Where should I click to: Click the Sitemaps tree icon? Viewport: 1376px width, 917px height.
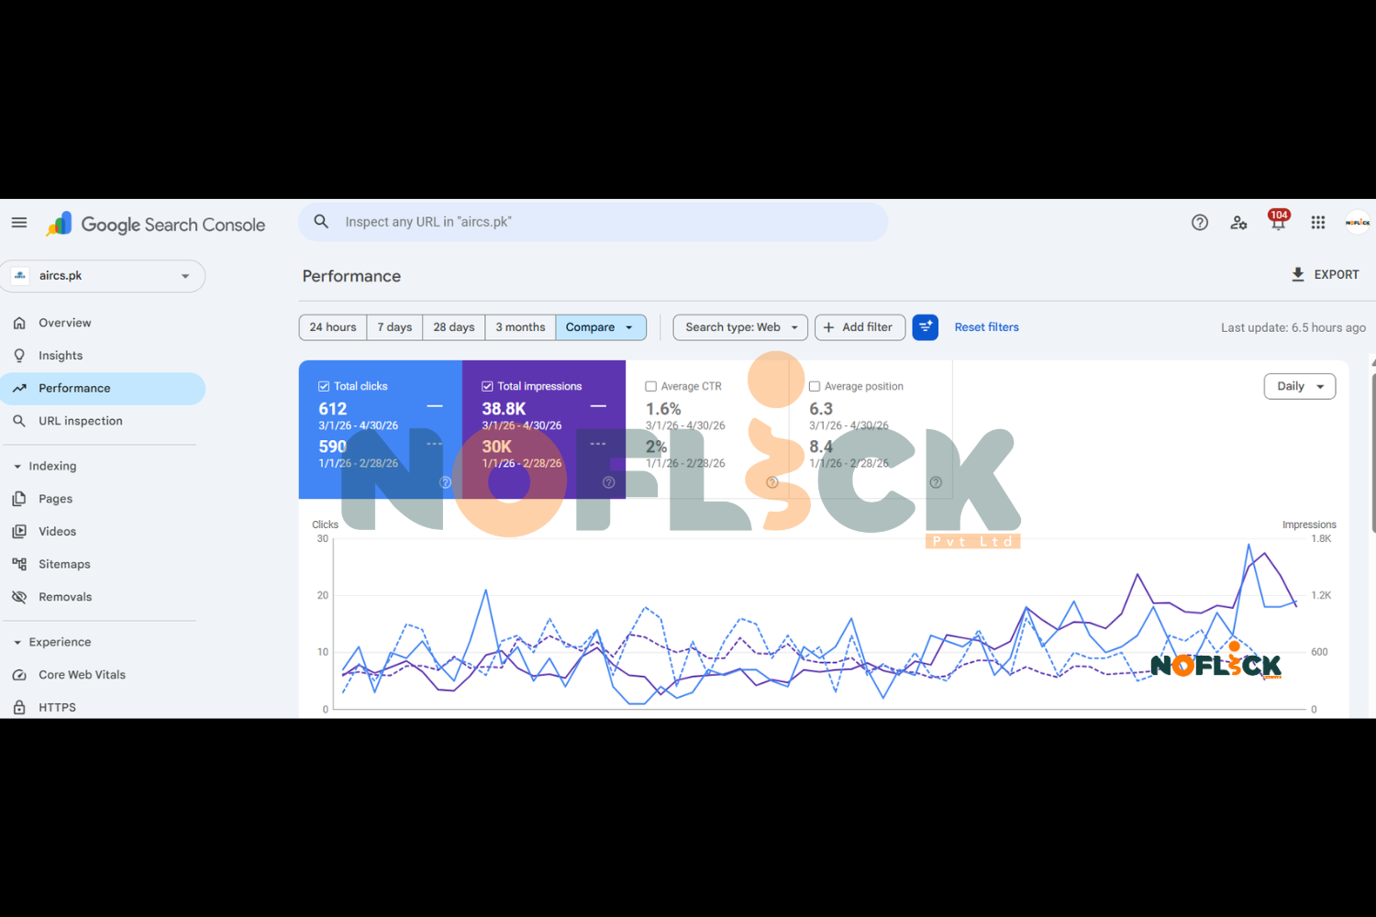click(x=19, y=564)
